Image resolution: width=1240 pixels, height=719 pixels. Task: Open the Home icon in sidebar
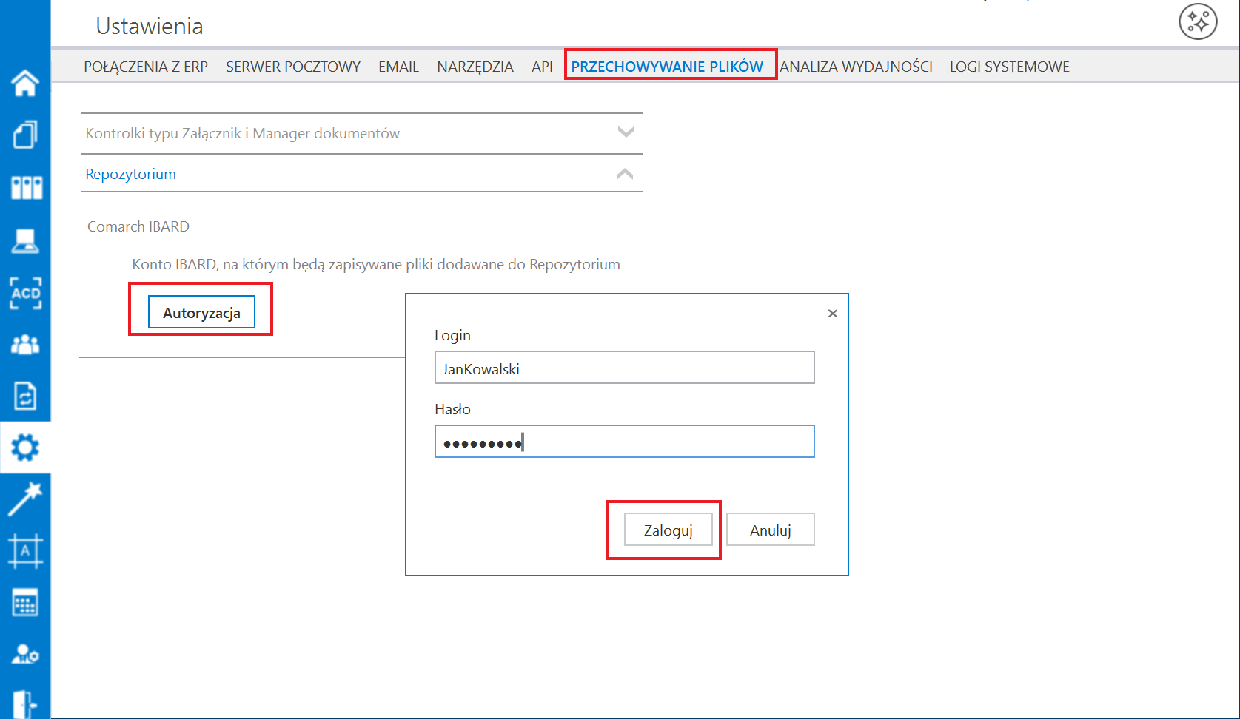25,83
